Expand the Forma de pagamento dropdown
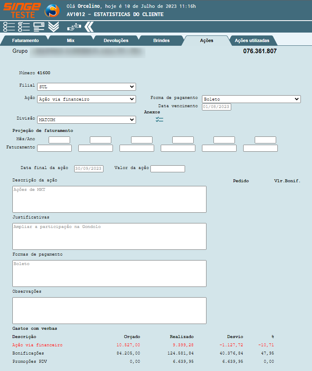The image size is (312, 371). tap(251, 99)
